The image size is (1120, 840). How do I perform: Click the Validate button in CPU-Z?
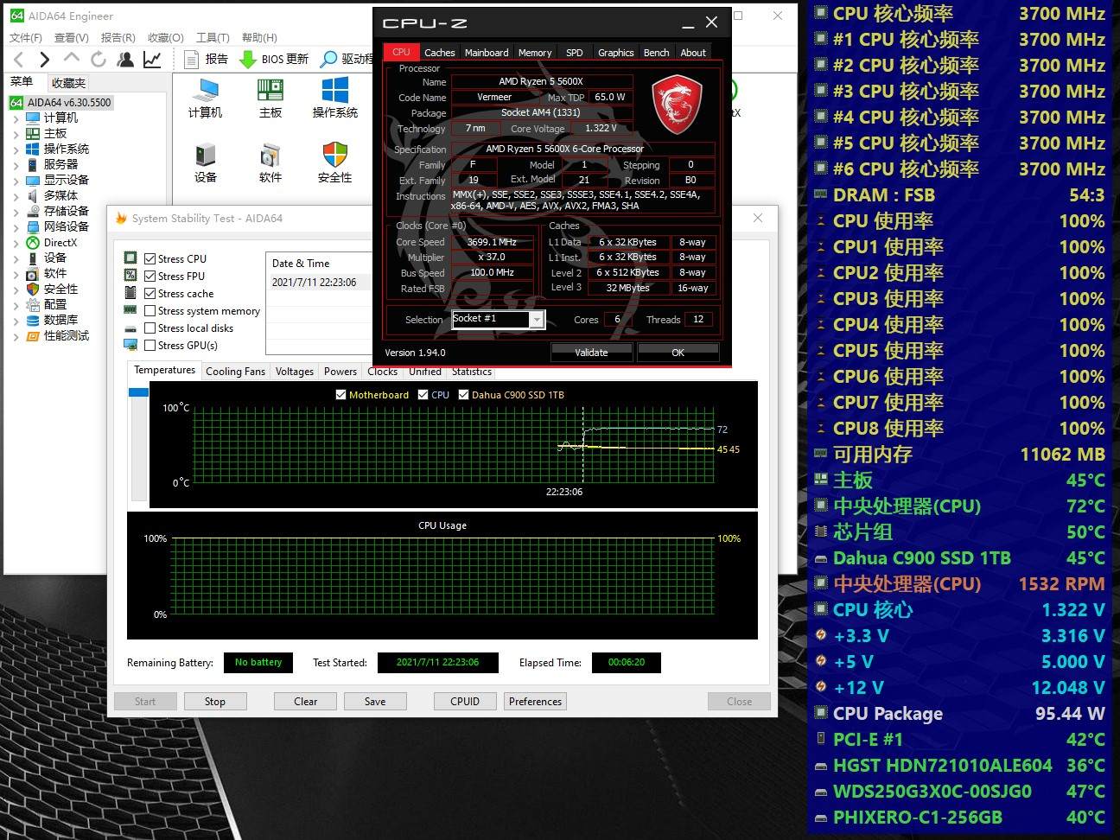pyautogui.click(x=591, y=353)
